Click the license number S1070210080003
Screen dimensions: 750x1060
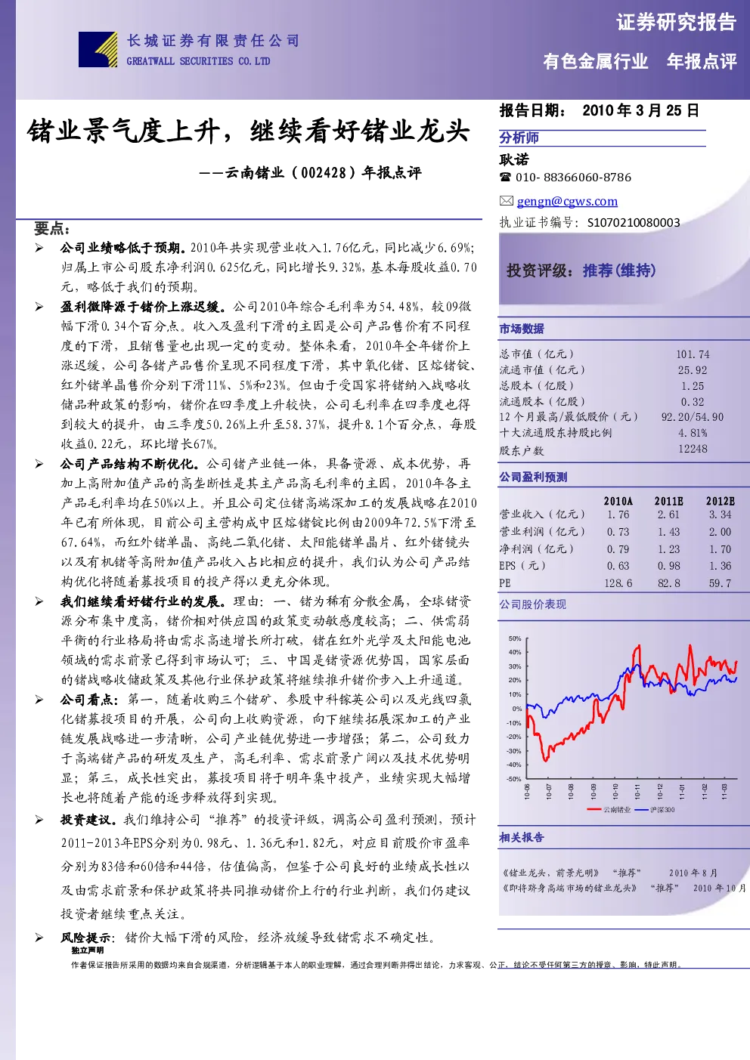tap(634, 222)
